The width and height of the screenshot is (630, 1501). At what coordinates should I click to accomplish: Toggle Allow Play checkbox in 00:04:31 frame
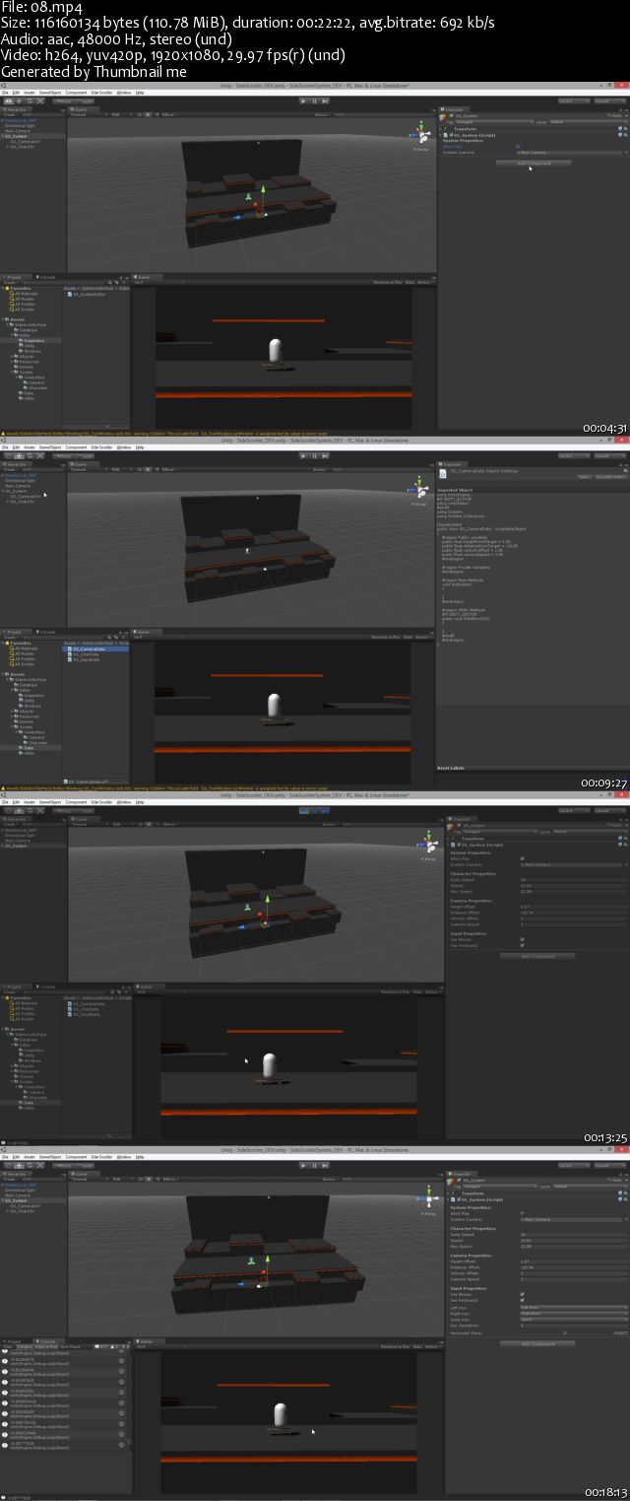click(x=519, y=147)
